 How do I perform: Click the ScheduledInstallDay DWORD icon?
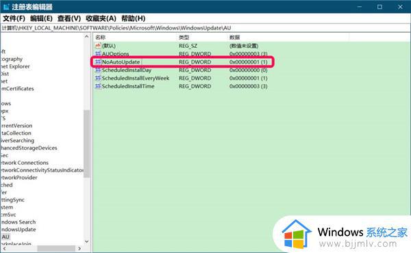98,70
